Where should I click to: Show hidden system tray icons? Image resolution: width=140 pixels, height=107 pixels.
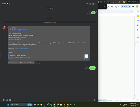(121, 105)
